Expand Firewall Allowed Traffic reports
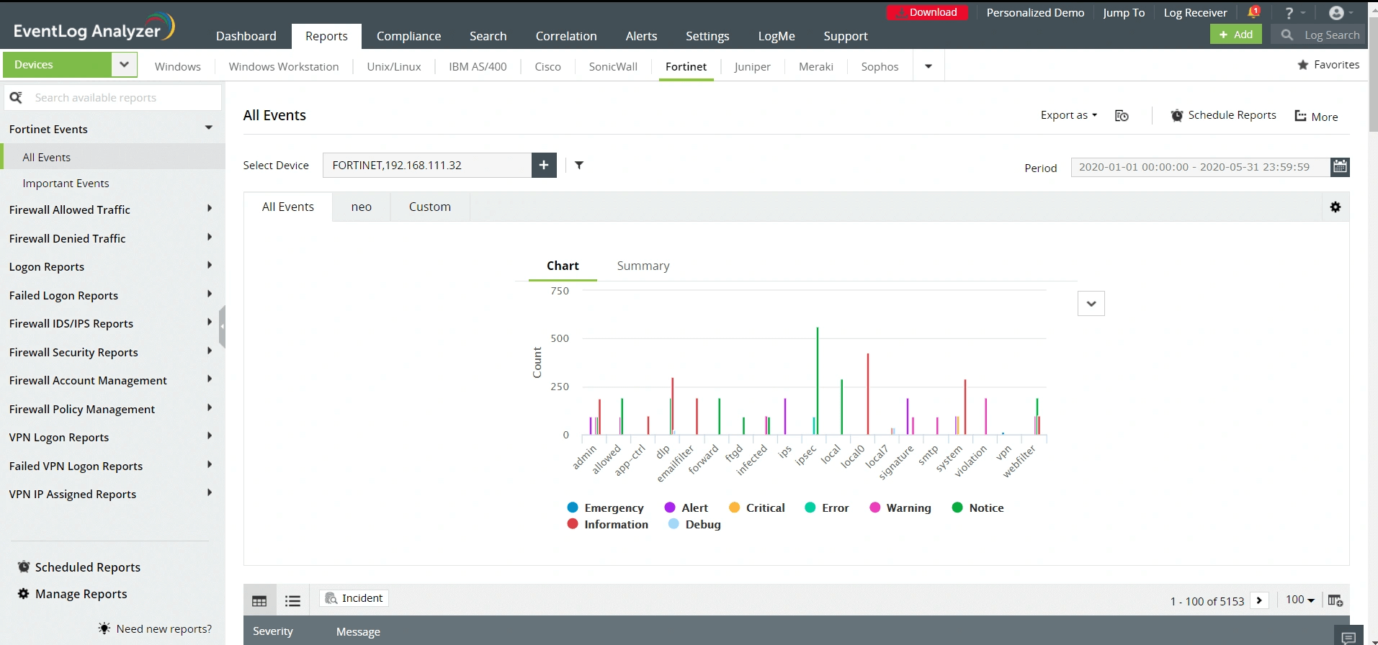1378x645 pixels. coord(210,209)
